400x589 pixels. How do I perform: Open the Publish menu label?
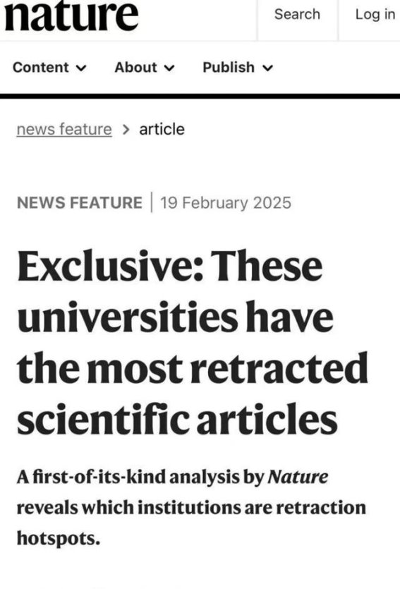(229, 68)
